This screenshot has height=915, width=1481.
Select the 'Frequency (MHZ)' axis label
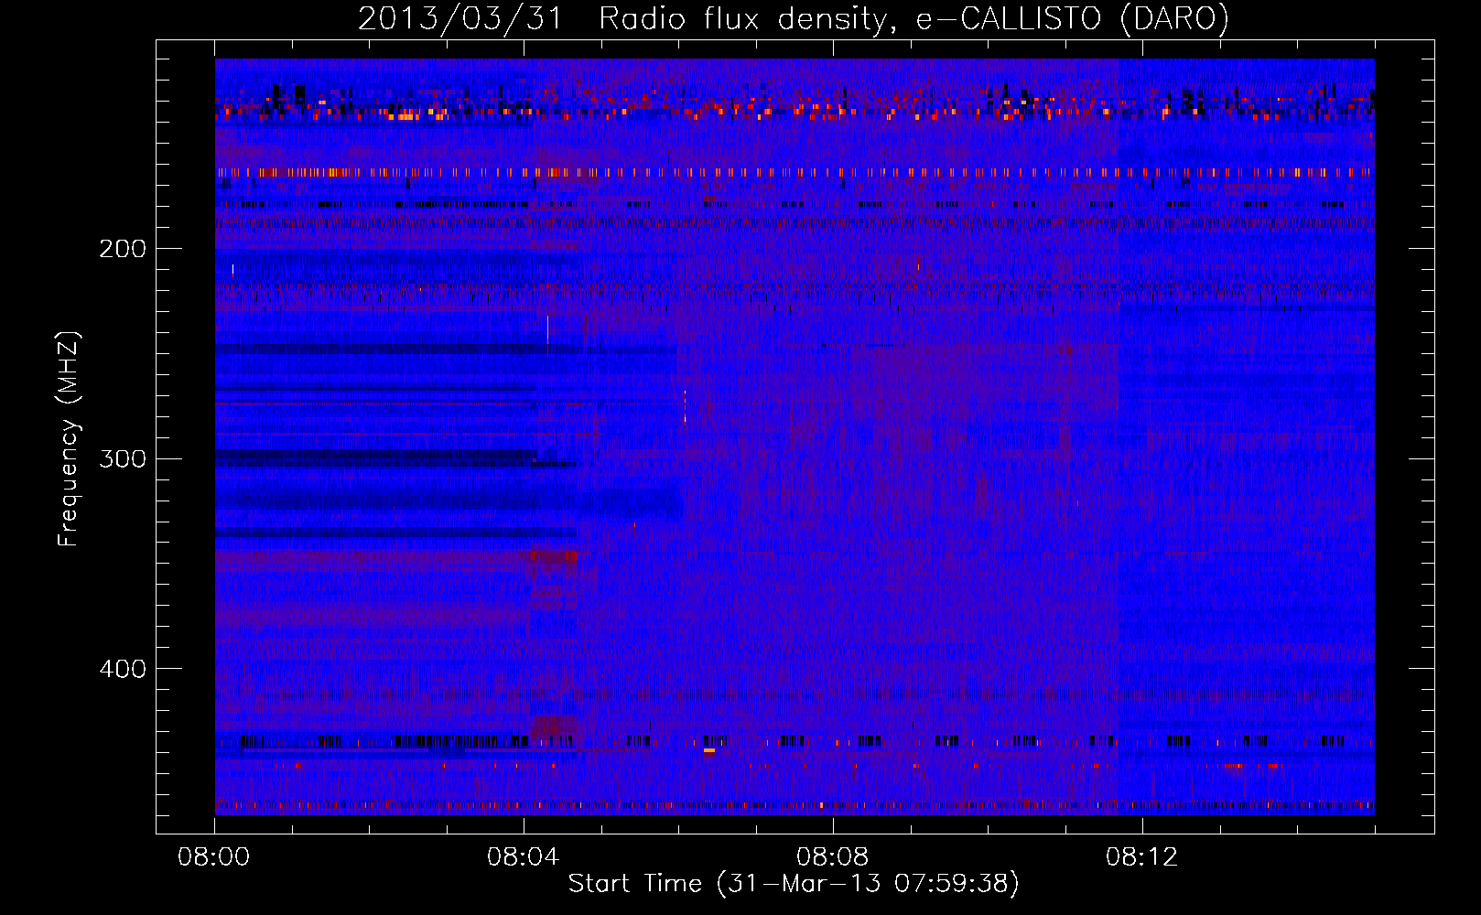pyautogui.click(x=69, y=439)
